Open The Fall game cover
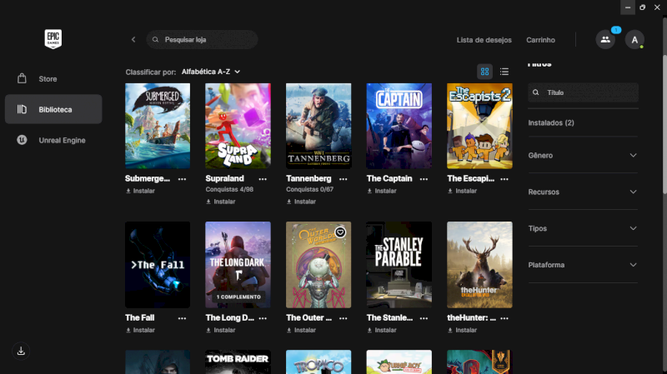Viewport: 667px width, 374px height. 158,264
